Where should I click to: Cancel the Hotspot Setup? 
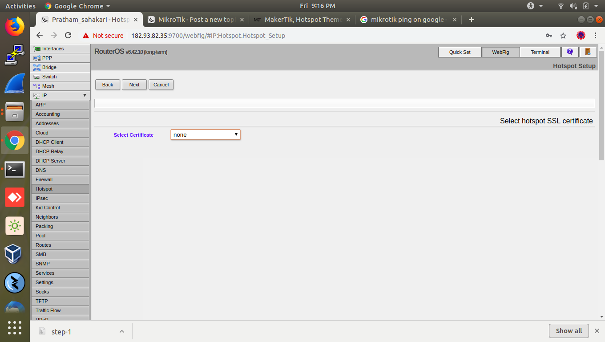click(161, 85)
